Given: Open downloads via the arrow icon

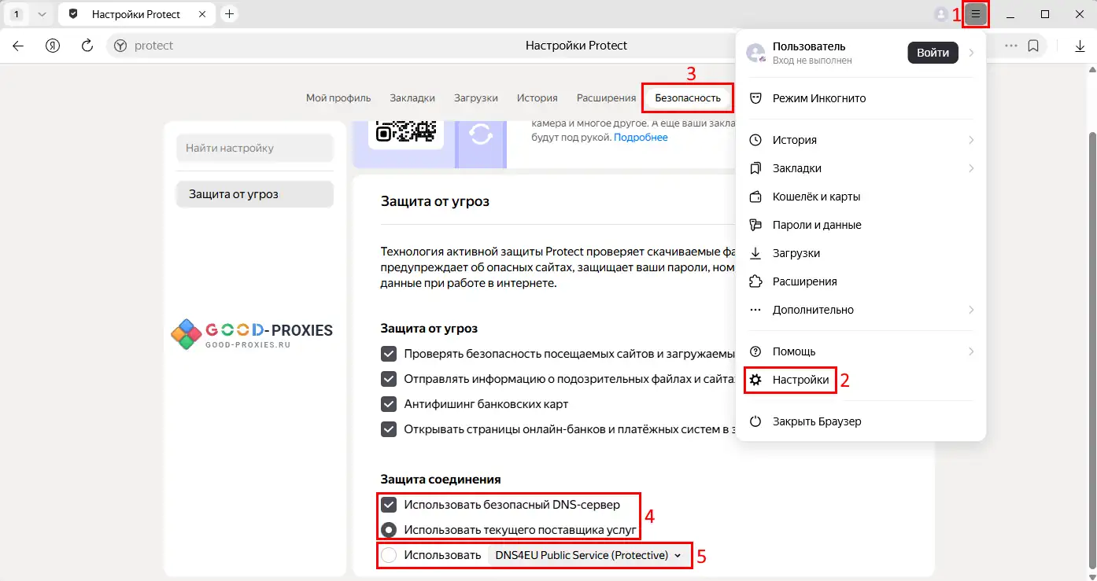Looking at the screenshot, I should coord(1080,46).
